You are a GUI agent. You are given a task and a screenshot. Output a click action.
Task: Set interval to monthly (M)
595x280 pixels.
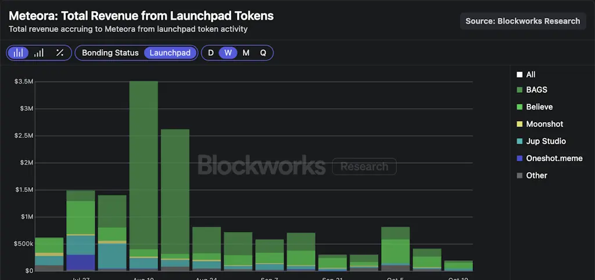click(246, 53)
